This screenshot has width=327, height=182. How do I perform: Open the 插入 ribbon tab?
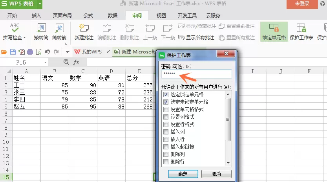click(x=36, y=16)
